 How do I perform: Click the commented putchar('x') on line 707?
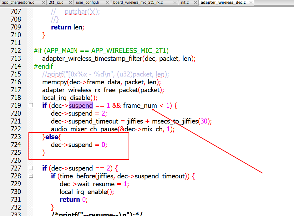point(82,12)
